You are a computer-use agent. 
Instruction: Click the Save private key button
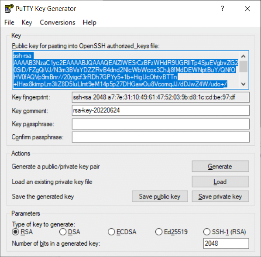(x=220, y=196)
